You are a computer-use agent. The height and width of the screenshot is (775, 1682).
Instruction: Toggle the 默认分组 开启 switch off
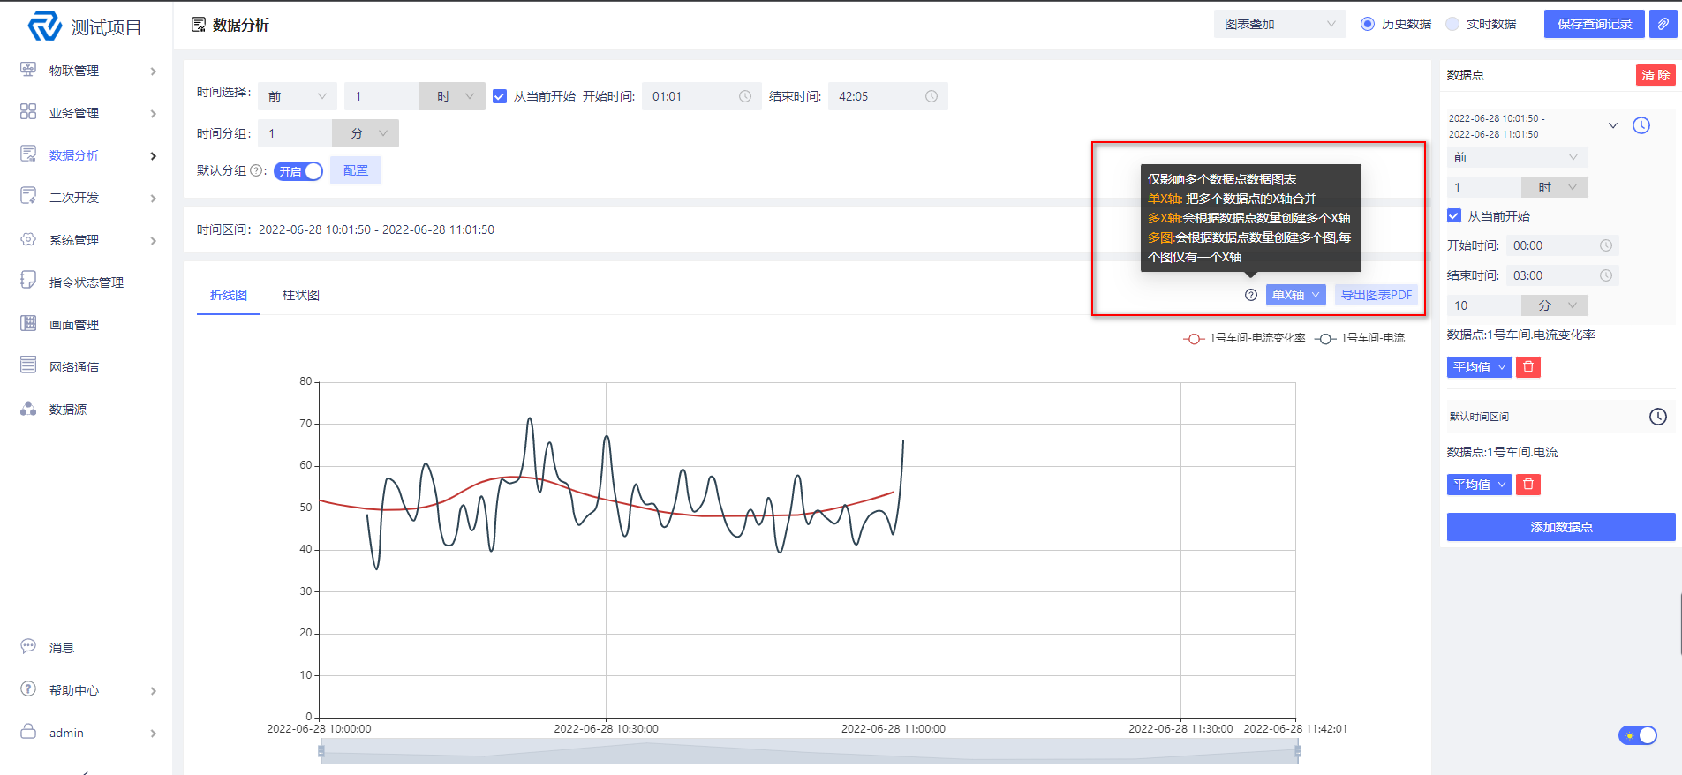point(298,171)
